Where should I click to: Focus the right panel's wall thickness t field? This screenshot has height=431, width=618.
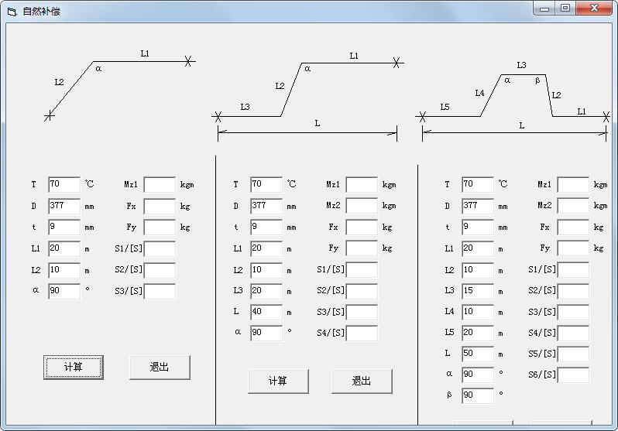coord(478,227)
